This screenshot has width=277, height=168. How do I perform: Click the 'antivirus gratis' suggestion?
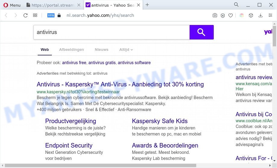coord(102,63)
